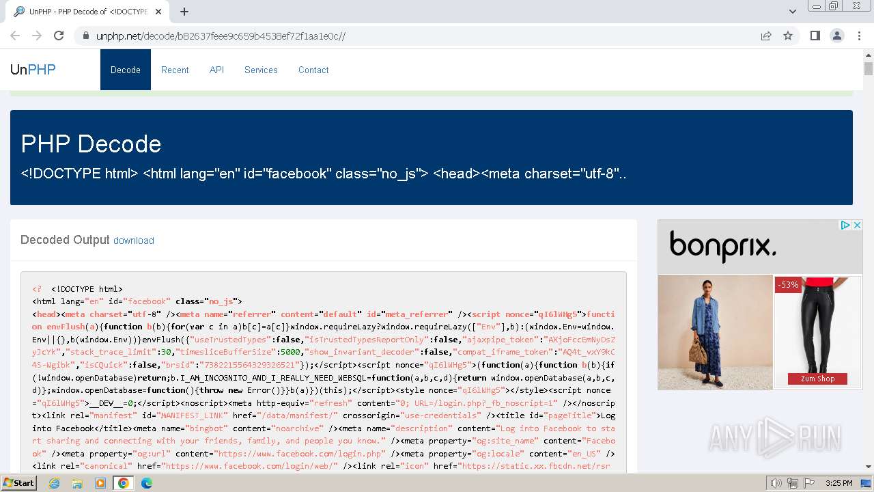Click the page vertical scrollbar thumb
Image resolution: width=874 pixels, height=492 pixels.
click(x=868, y=68)
